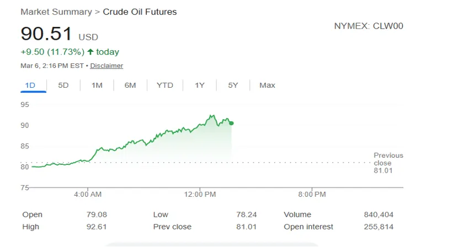Show the 1Y price chart
Screen dimensions: 458x247
tap(200, 85)
